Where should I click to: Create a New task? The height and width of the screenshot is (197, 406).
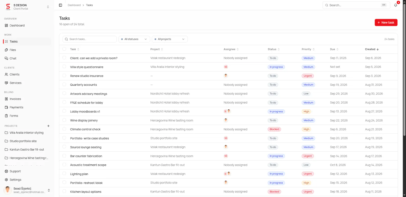coord(386,23)
